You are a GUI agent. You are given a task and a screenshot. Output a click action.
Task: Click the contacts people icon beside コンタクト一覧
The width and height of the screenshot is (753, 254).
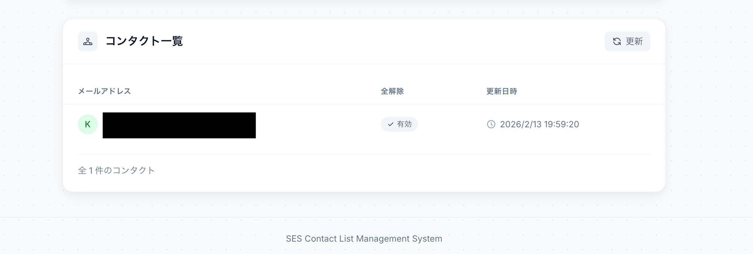pyautogui.click(x=88, y=41)
